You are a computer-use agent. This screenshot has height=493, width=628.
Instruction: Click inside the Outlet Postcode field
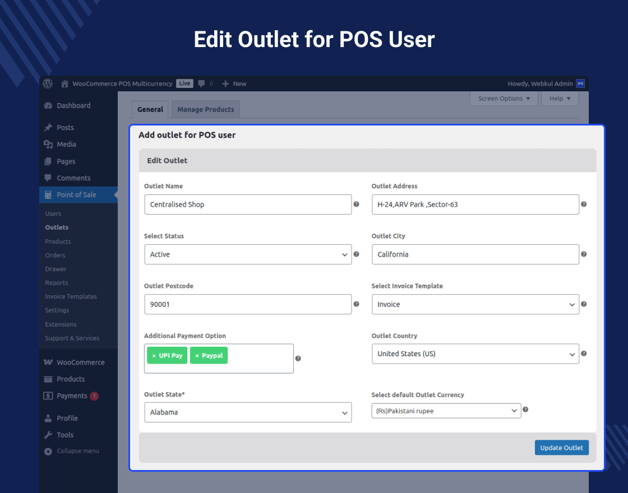coord(248,304)
